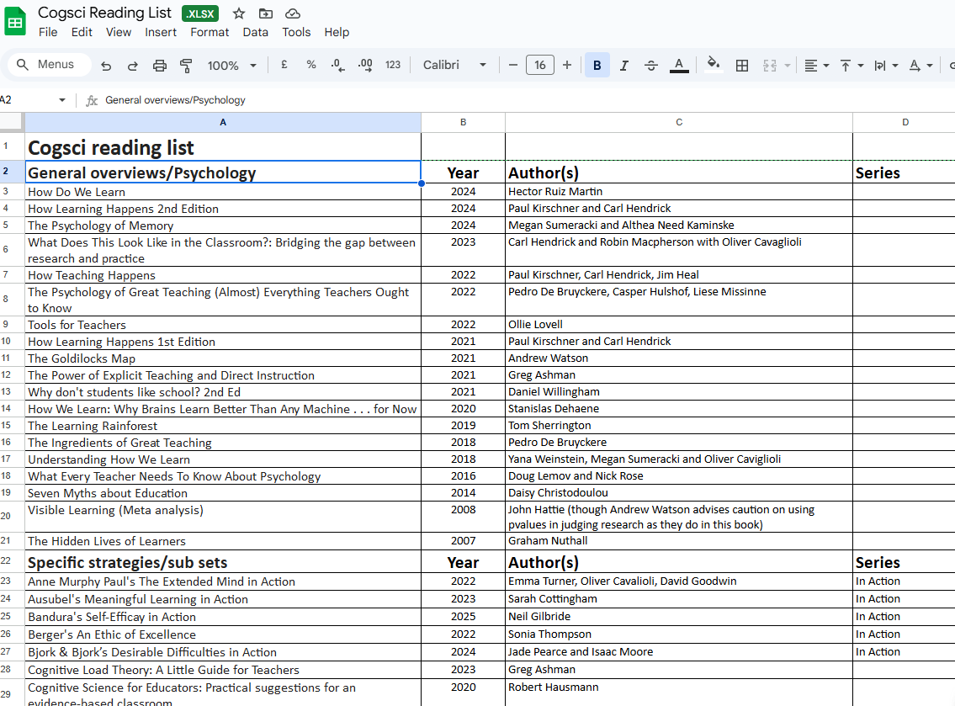Screen dimensions: 955x706
Task: Toggle bold formatting
Action: point(597,65)
